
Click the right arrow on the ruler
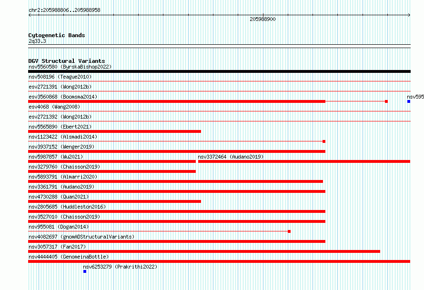[409, 15]
